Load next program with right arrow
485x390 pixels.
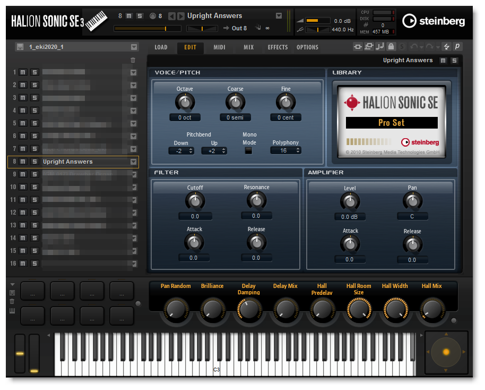coord(181,16)
